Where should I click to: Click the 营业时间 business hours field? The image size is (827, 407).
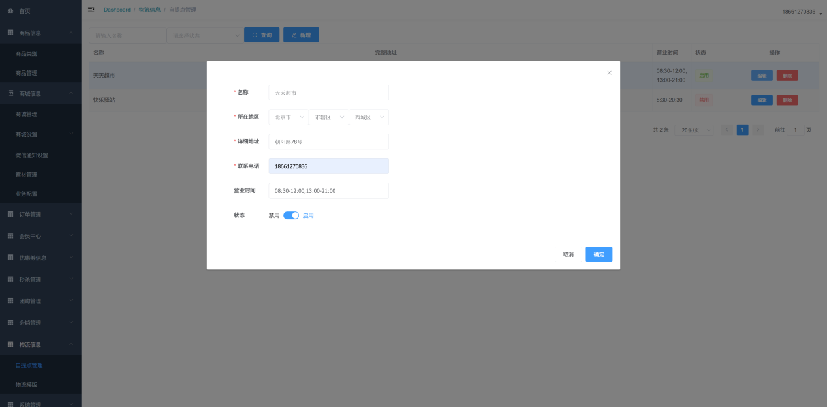pos(328,191)
